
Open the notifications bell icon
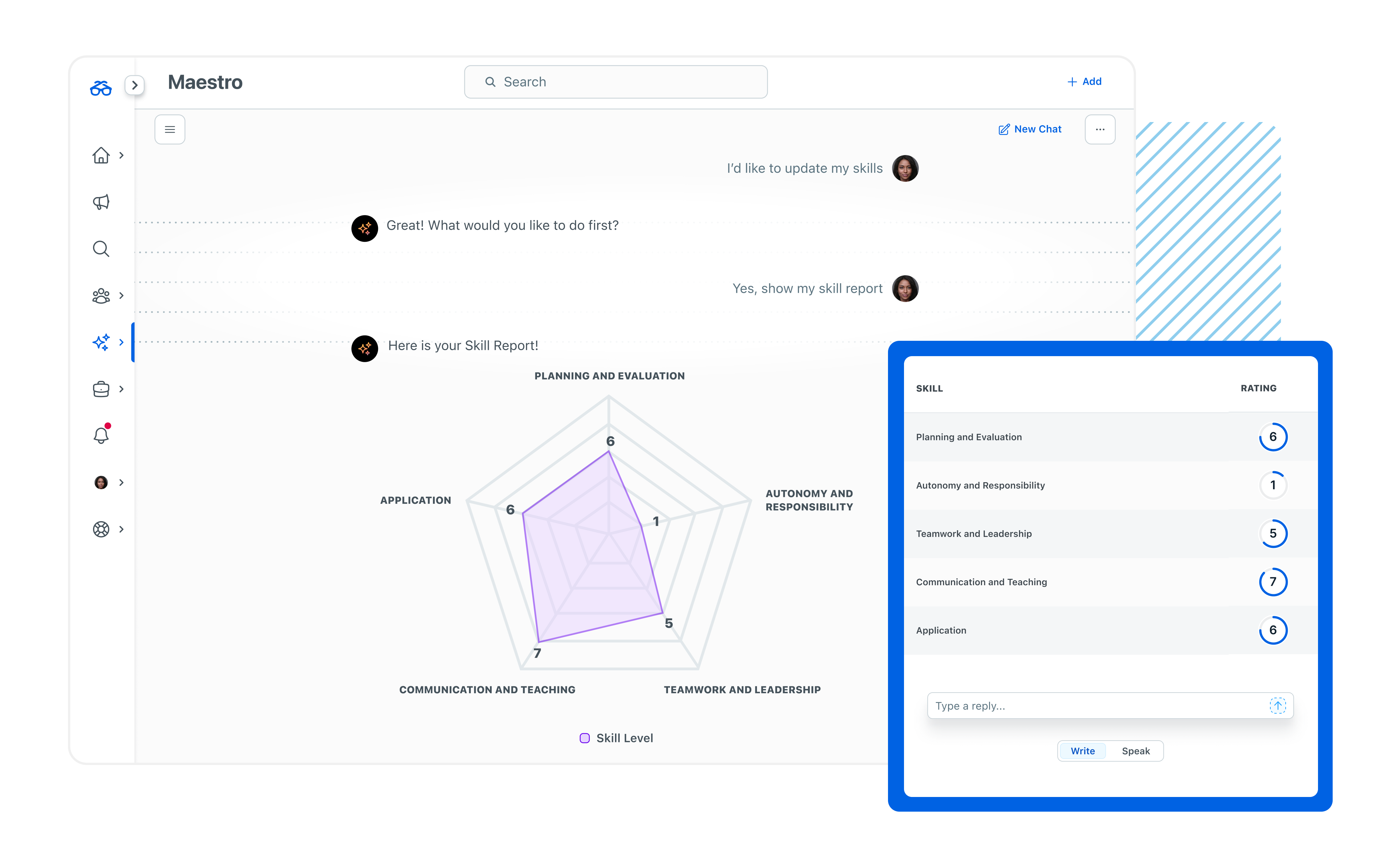click(101, 435)
